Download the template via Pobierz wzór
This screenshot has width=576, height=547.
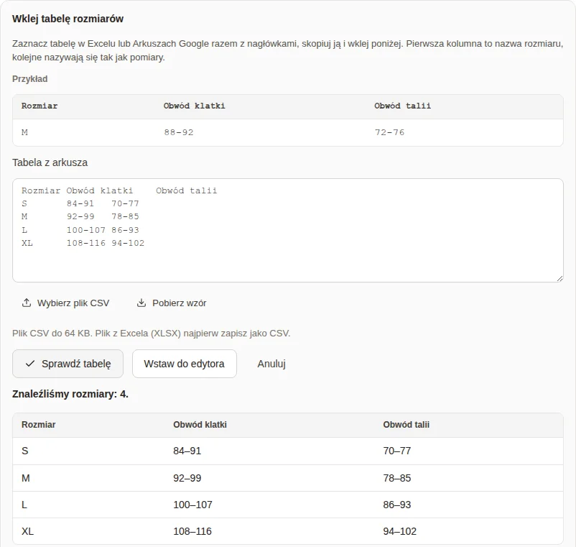click(x=172, y=303)
